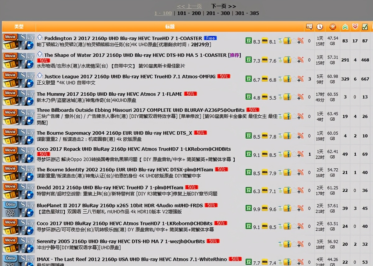373x266 pixels.
Task: Sort by the clock time-added icon
Action: 320,27
